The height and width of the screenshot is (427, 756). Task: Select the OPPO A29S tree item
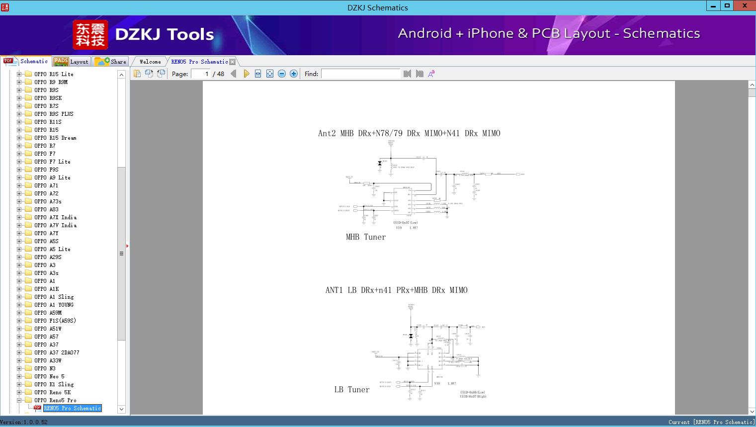pos(48,257)
